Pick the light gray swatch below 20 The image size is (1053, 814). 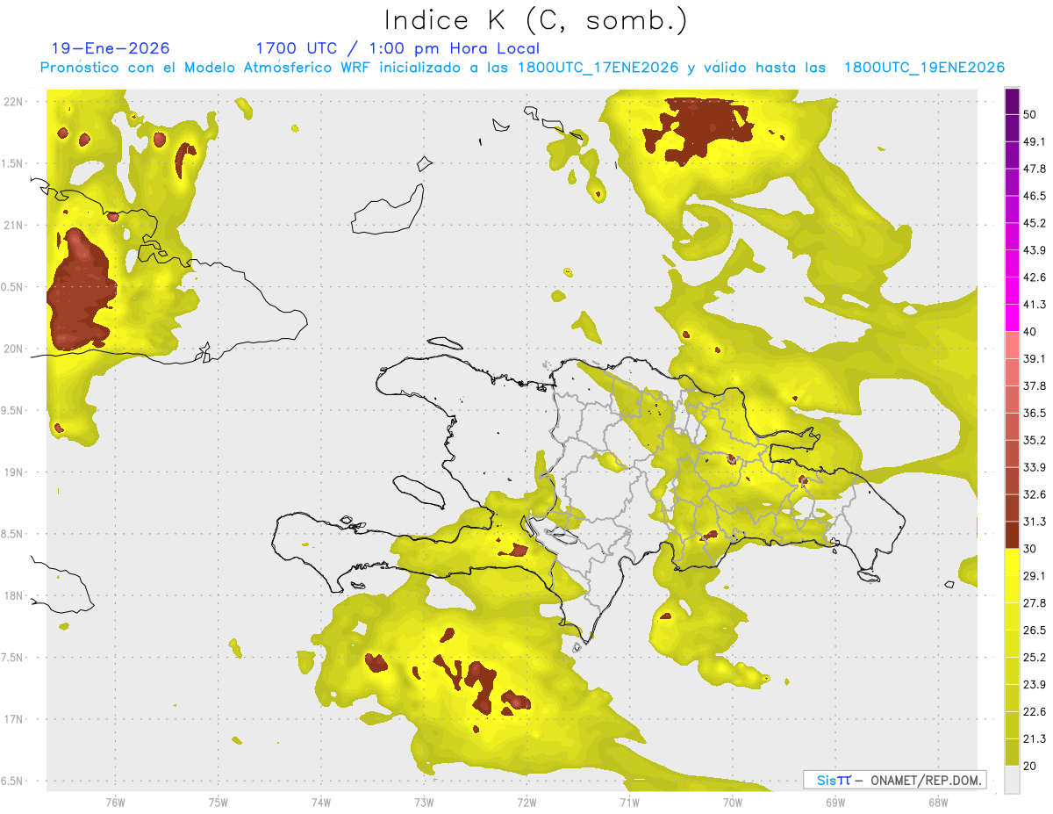click(x=1013, y=779)
